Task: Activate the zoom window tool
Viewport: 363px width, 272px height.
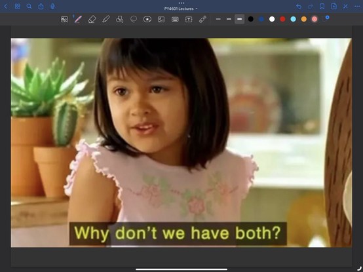Action: point(64,20)
